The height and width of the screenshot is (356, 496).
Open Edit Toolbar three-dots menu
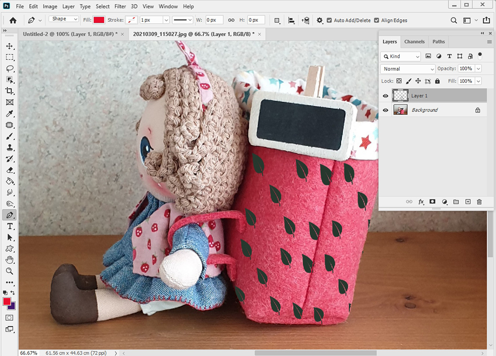(9, 282)
